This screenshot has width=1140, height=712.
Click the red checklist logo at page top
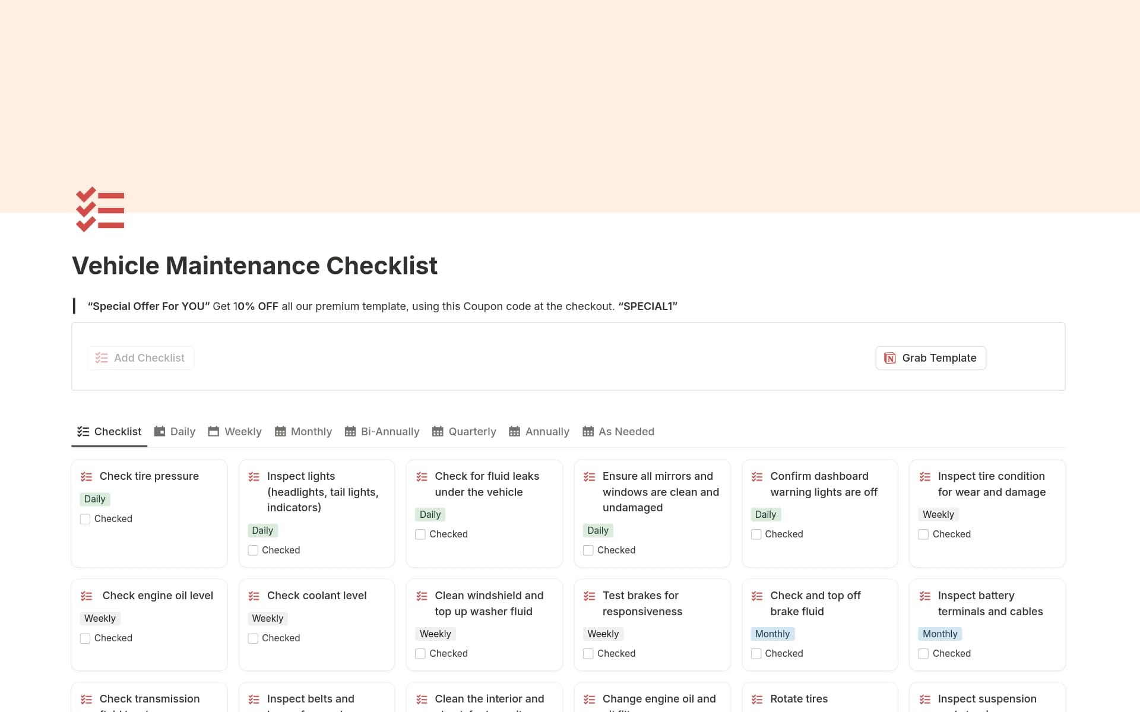tap(100, 210)
